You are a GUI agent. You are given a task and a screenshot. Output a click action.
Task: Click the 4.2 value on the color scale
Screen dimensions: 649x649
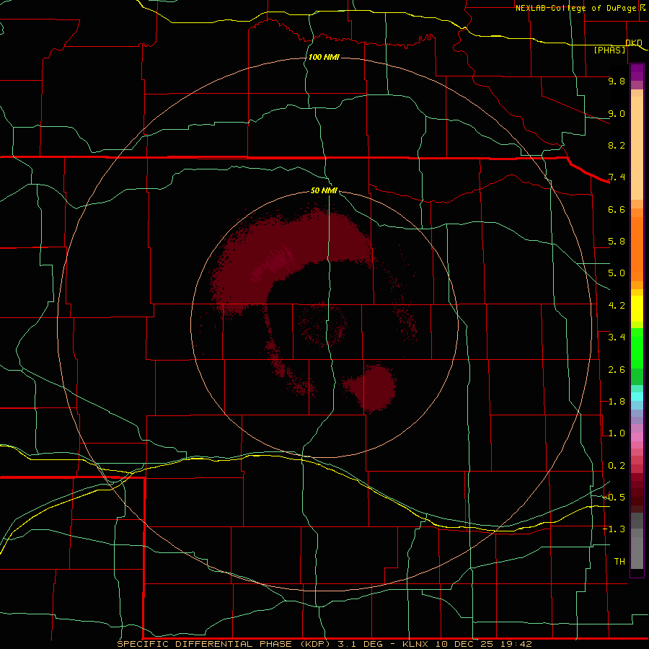pyautogui.click(x=617, y=306)
